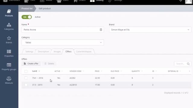The width and height of the screenshot is (193, 108).
Task: Open the Products section icon in sidebar
Action: click(9, 11)
